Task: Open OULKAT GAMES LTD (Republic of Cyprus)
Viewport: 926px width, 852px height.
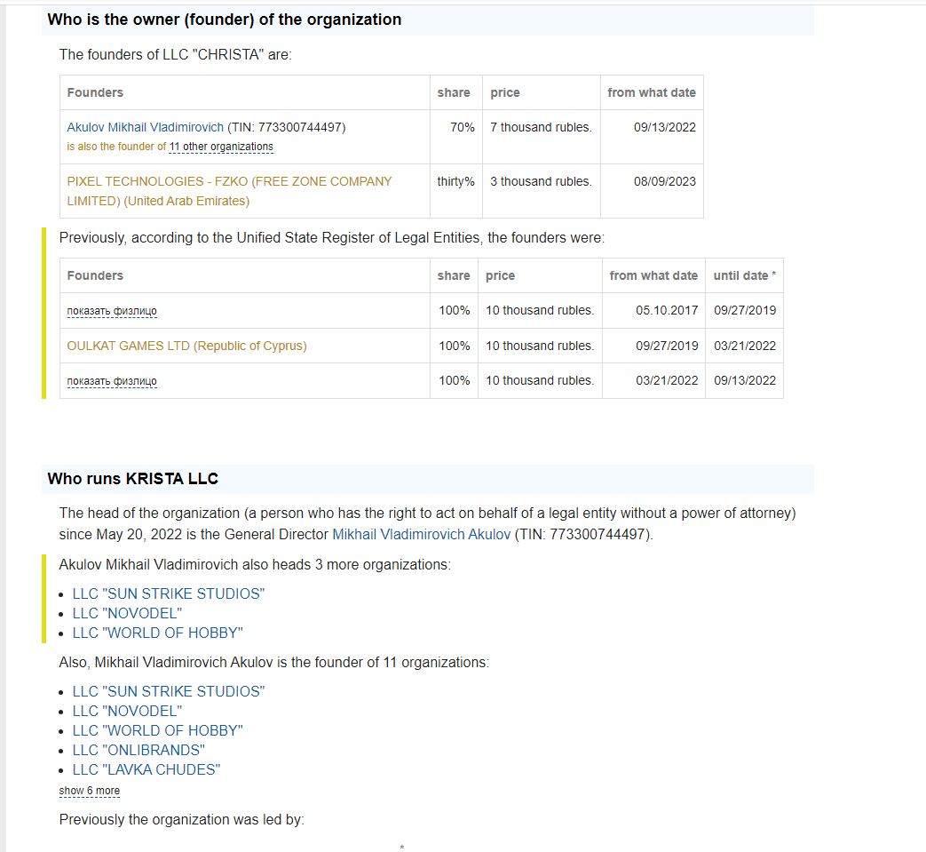Action: 186,346
